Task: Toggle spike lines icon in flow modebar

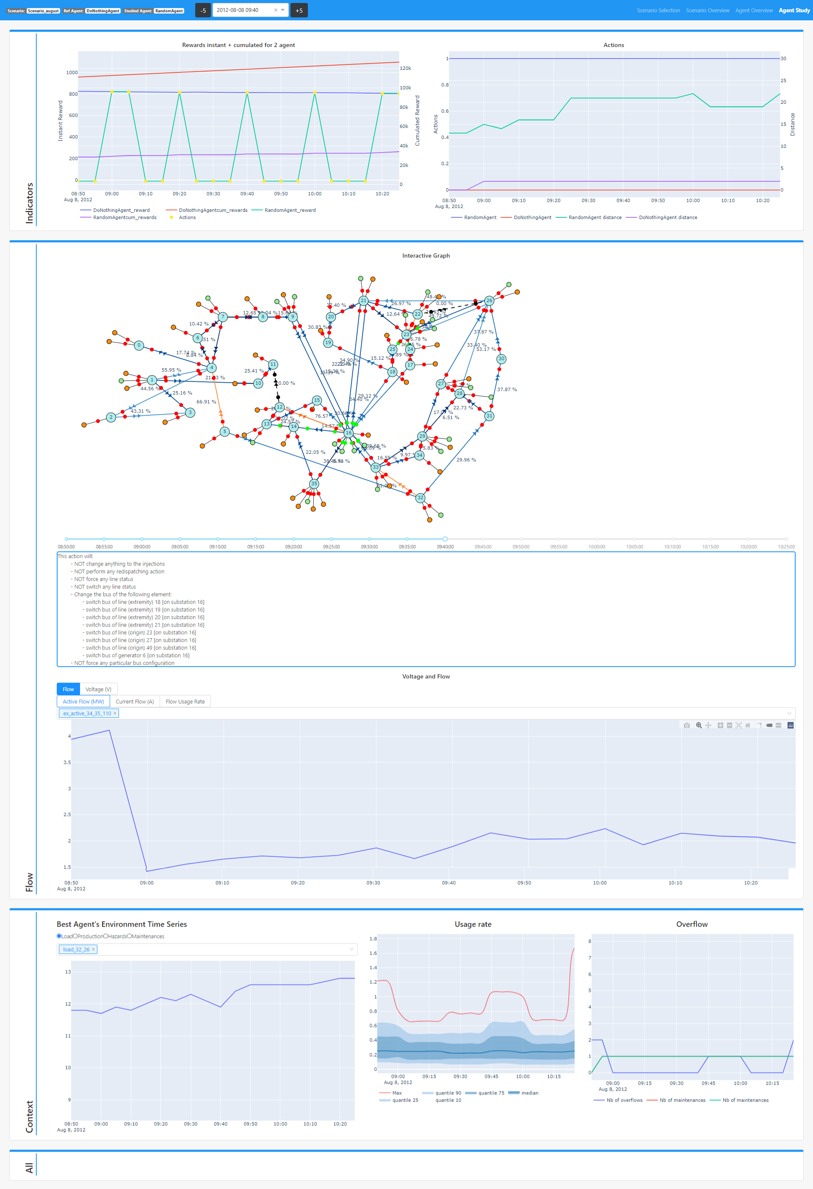Action: pos(760,725)
